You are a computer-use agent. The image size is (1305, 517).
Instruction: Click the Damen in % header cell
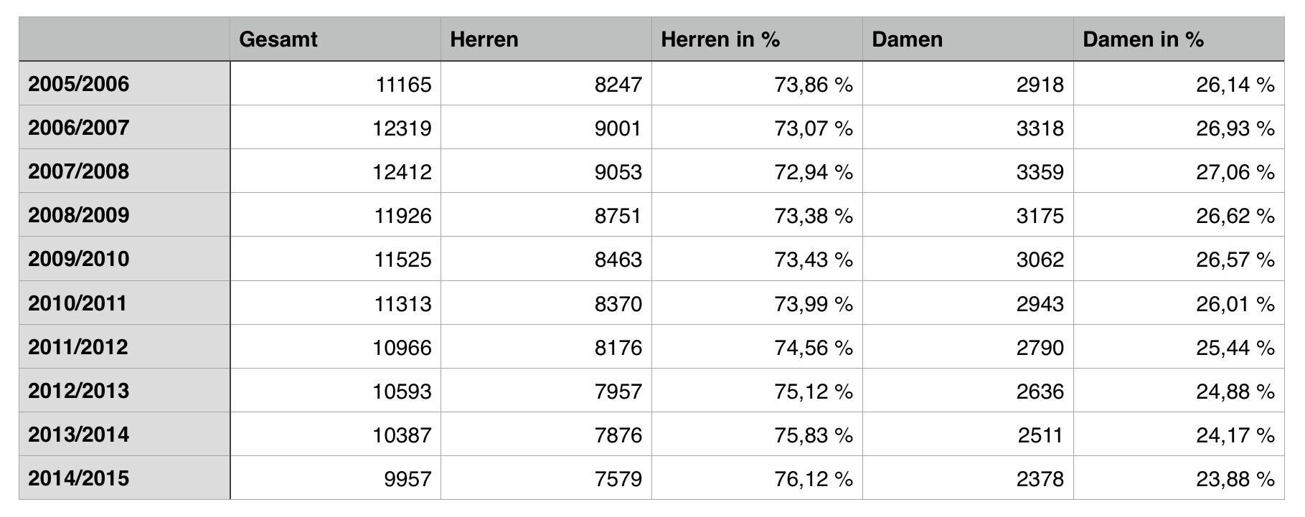[x=1179, y=39]
